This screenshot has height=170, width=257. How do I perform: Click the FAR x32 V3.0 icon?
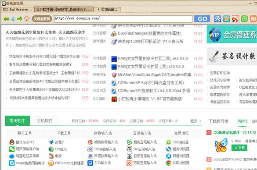[114, 67]
